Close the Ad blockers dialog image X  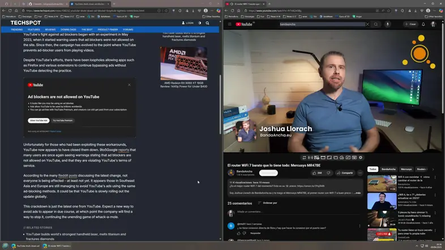point(129,85)
